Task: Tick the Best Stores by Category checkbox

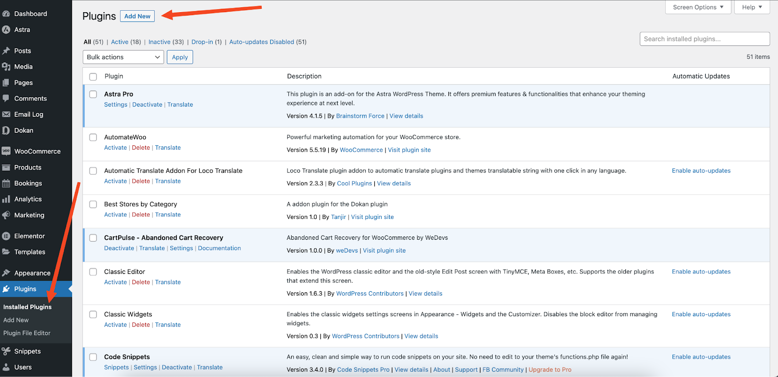Action: click(93, 204)
